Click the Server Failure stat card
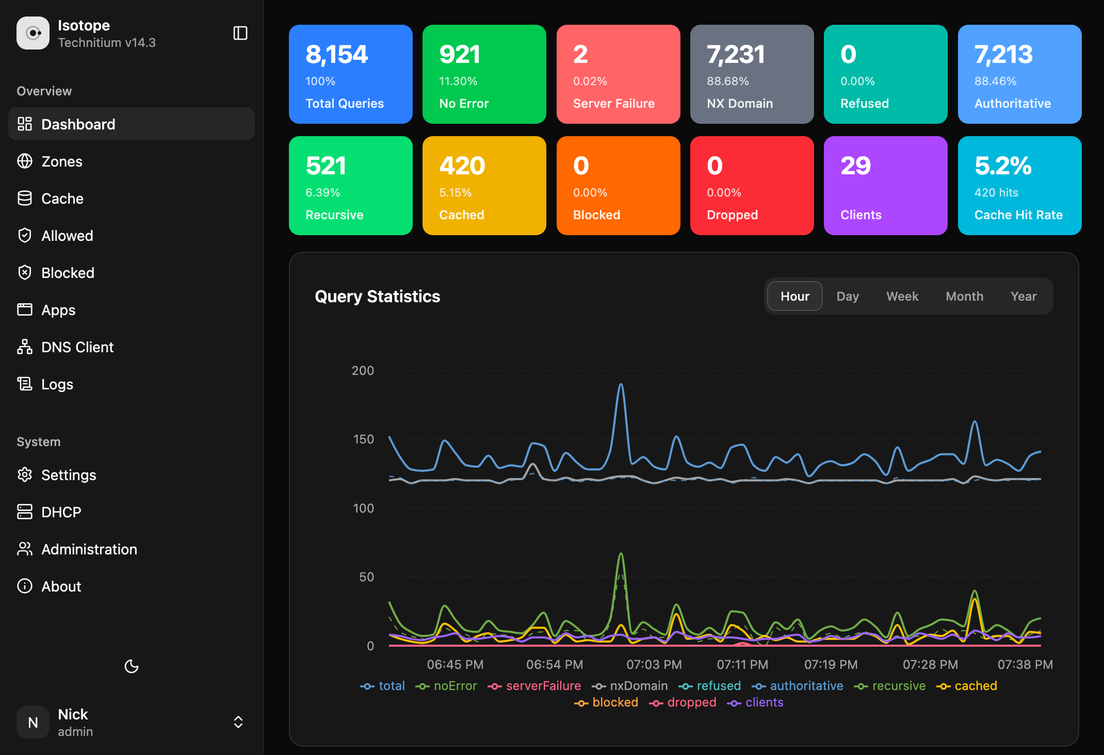1104x755 pixels. click(619, 74)
